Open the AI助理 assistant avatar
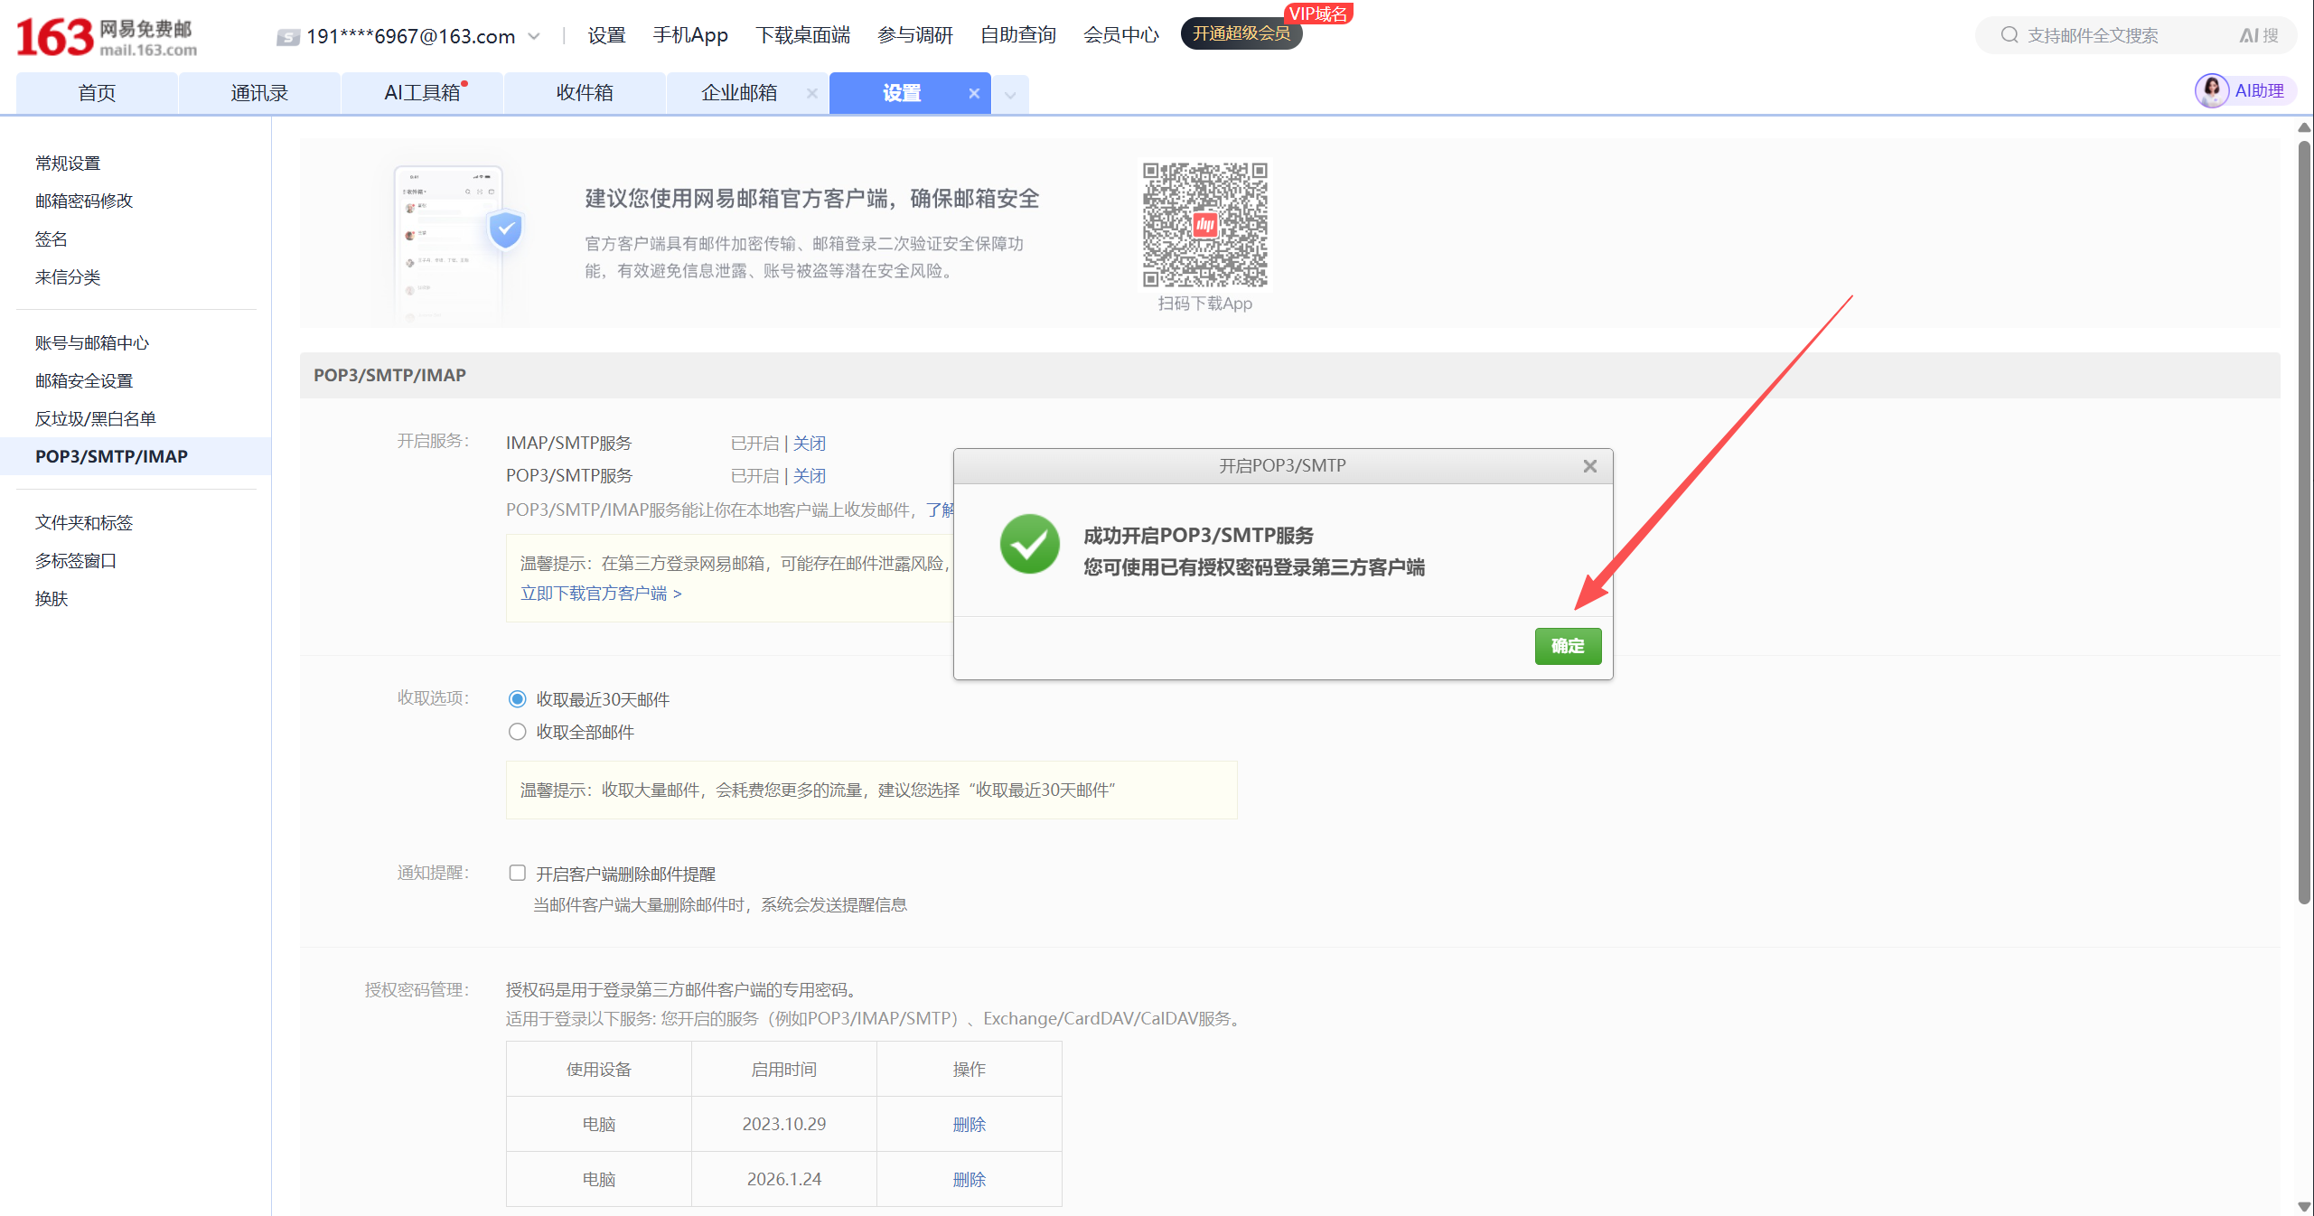Image resolution: width=2314 pixels, height=1216 pixels. click(x=2213, y=90)
